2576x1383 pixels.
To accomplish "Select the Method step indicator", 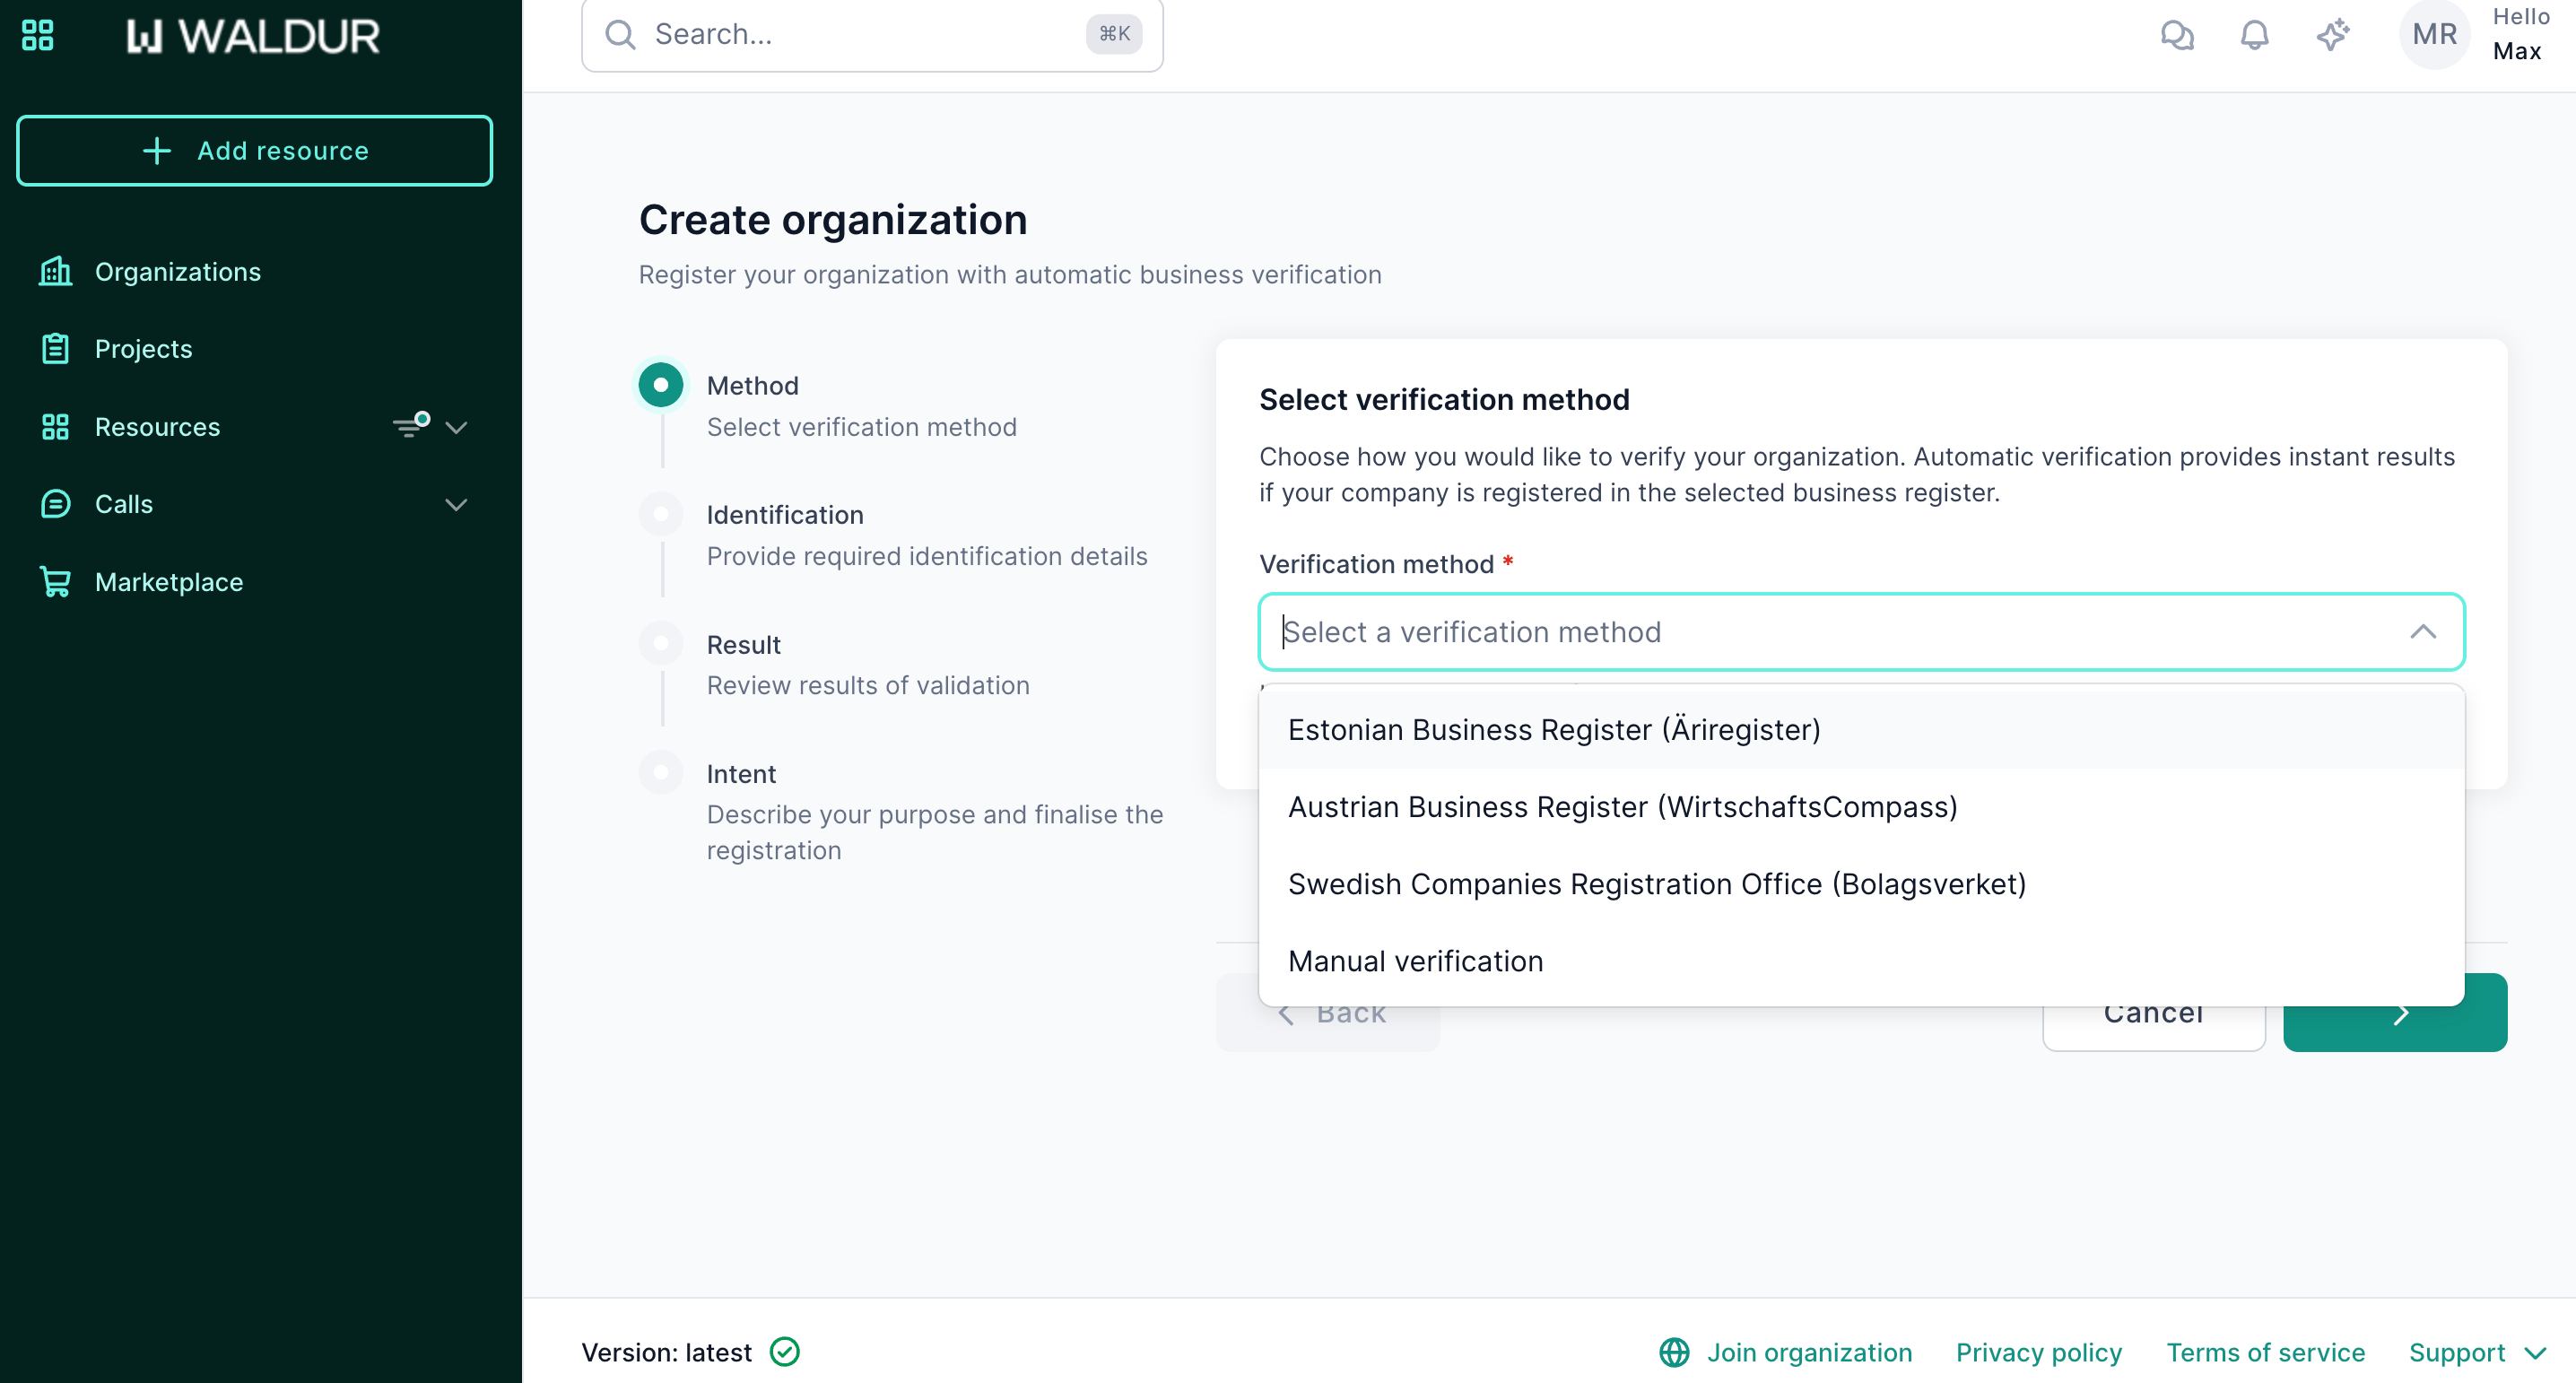I will coord(661,385).
